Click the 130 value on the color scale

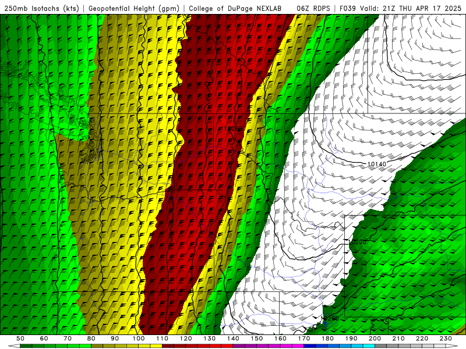tap(210, 339)
